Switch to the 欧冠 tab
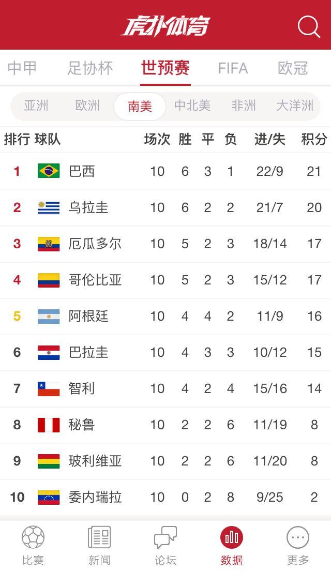 coord(293,68)
